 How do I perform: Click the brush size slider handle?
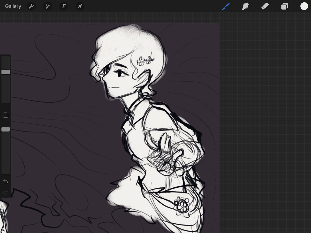point(5,72)
